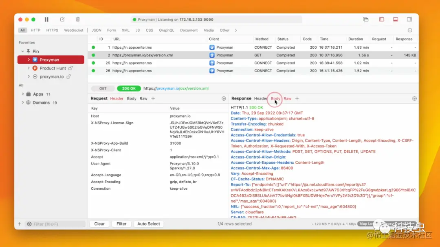Open the new window layout icon
Viewport: 440px width, 247px height.
[x=365, y=19]
